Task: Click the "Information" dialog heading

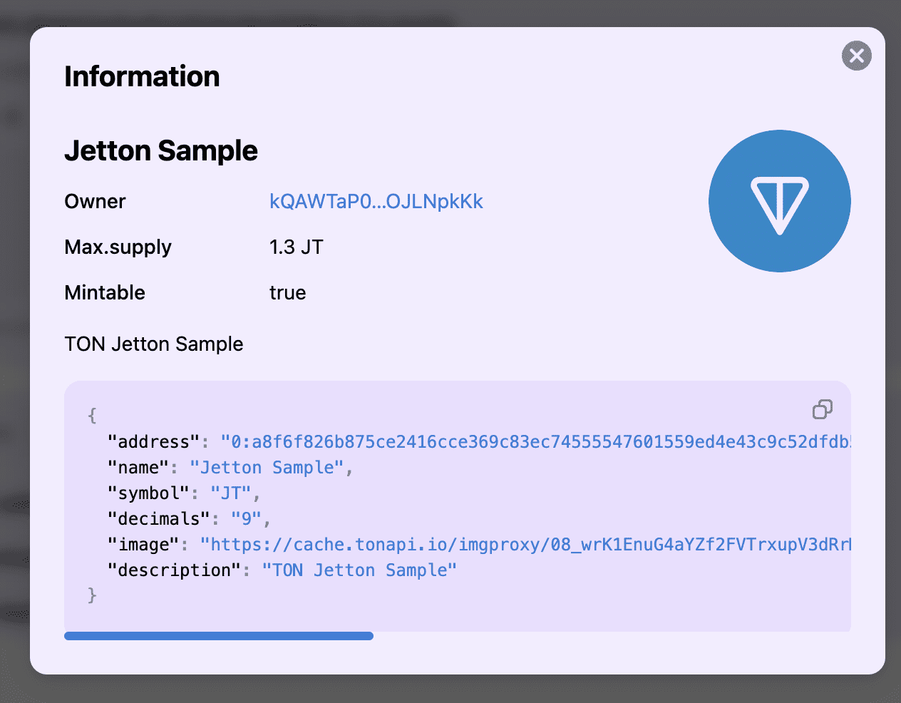Action: coord(142,77)
